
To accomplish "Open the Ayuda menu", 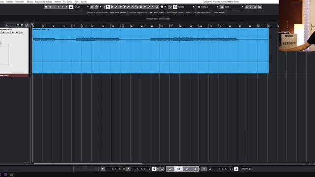I will click(x=84, y=2).
